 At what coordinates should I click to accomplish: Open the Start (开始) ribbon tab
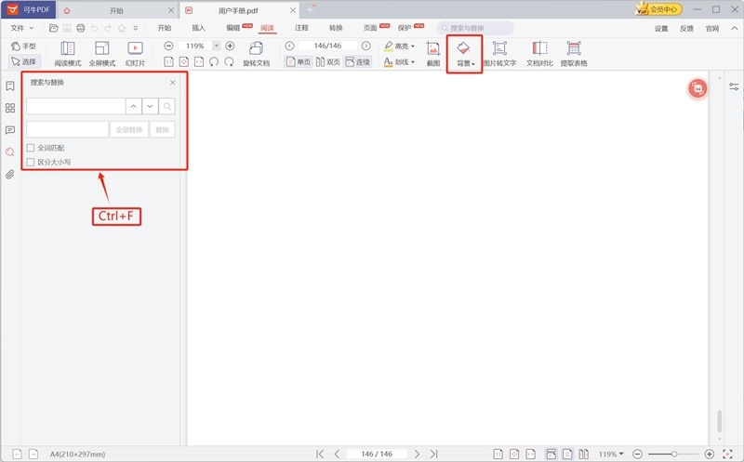[165, 28]
